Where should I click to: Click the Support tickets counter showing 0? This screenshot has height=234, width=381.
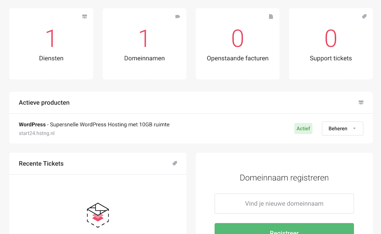(x=330, y=38)
